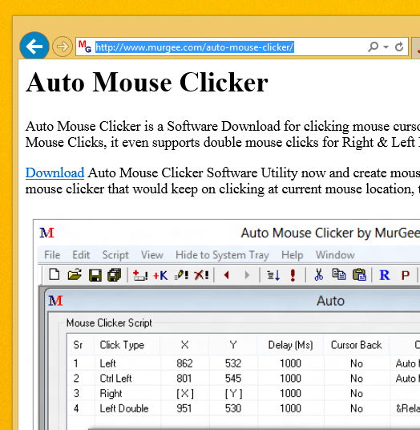Click the Y value 545 cell

point(233,379)
